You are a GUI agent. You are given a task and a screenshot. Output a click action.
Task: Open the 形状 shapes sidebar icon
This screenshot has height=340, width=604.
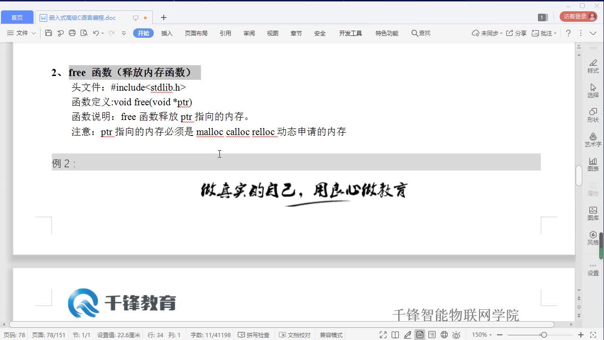[593, 115]
